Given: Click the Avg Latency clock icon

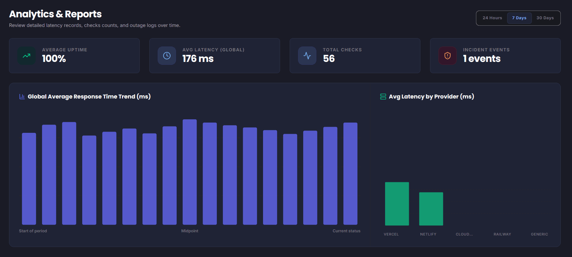Looking at the screenshot, I should click(167, 56).
